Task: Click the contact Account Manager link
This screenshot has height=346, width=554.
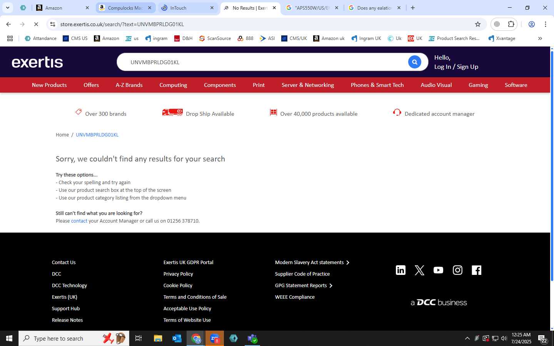Action: pos(79,221)
